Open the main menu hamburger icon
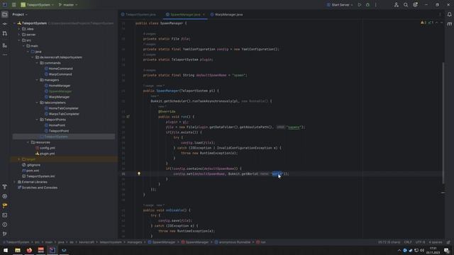454x255 pixels. [14, 5]
